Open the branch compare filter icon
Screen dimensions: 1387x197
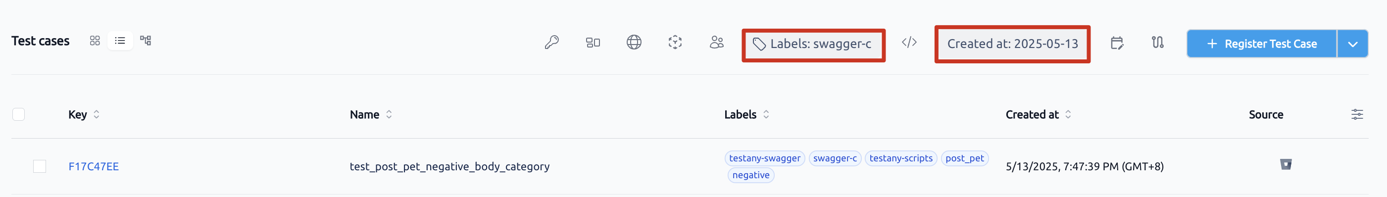(x=1158, y=43)
